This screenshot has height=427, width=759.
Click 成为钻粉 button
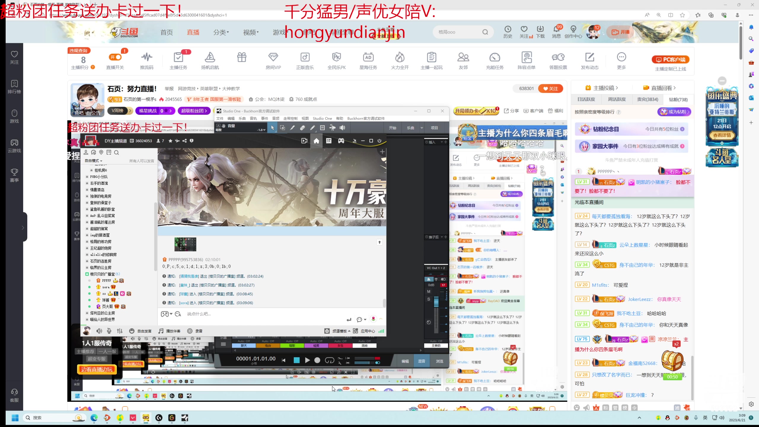(x=674, y=112)
